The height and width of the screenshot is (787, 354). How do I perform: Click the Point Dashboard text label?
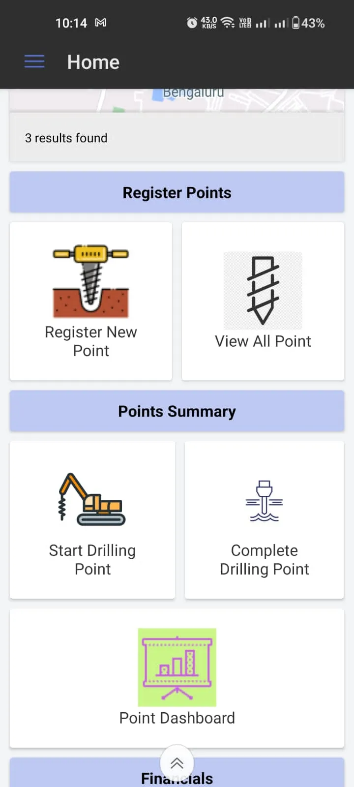(x=177, y=718)
